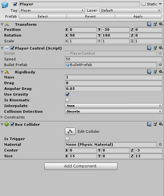Collapse the Transform component foldout
The width and height of the screenshot is (164, 196).
[2, 24]
